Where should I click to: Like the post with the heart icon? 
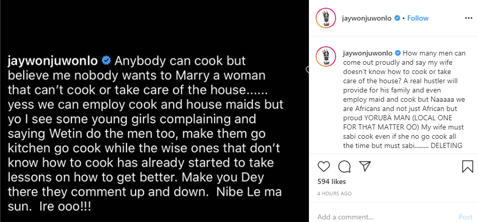pos(324,166)
